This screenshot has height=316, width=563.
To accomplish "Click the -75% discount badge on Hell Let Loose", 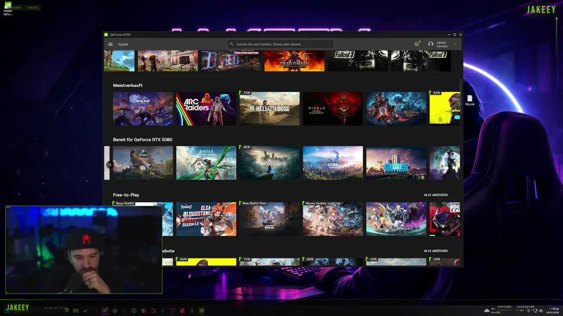I will pos(245,93).
